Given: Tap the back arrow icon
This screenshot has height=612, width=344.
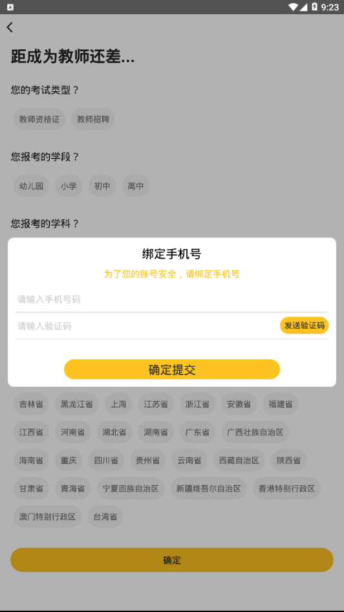Looking at the screenshot, I should tap(10, 27).
